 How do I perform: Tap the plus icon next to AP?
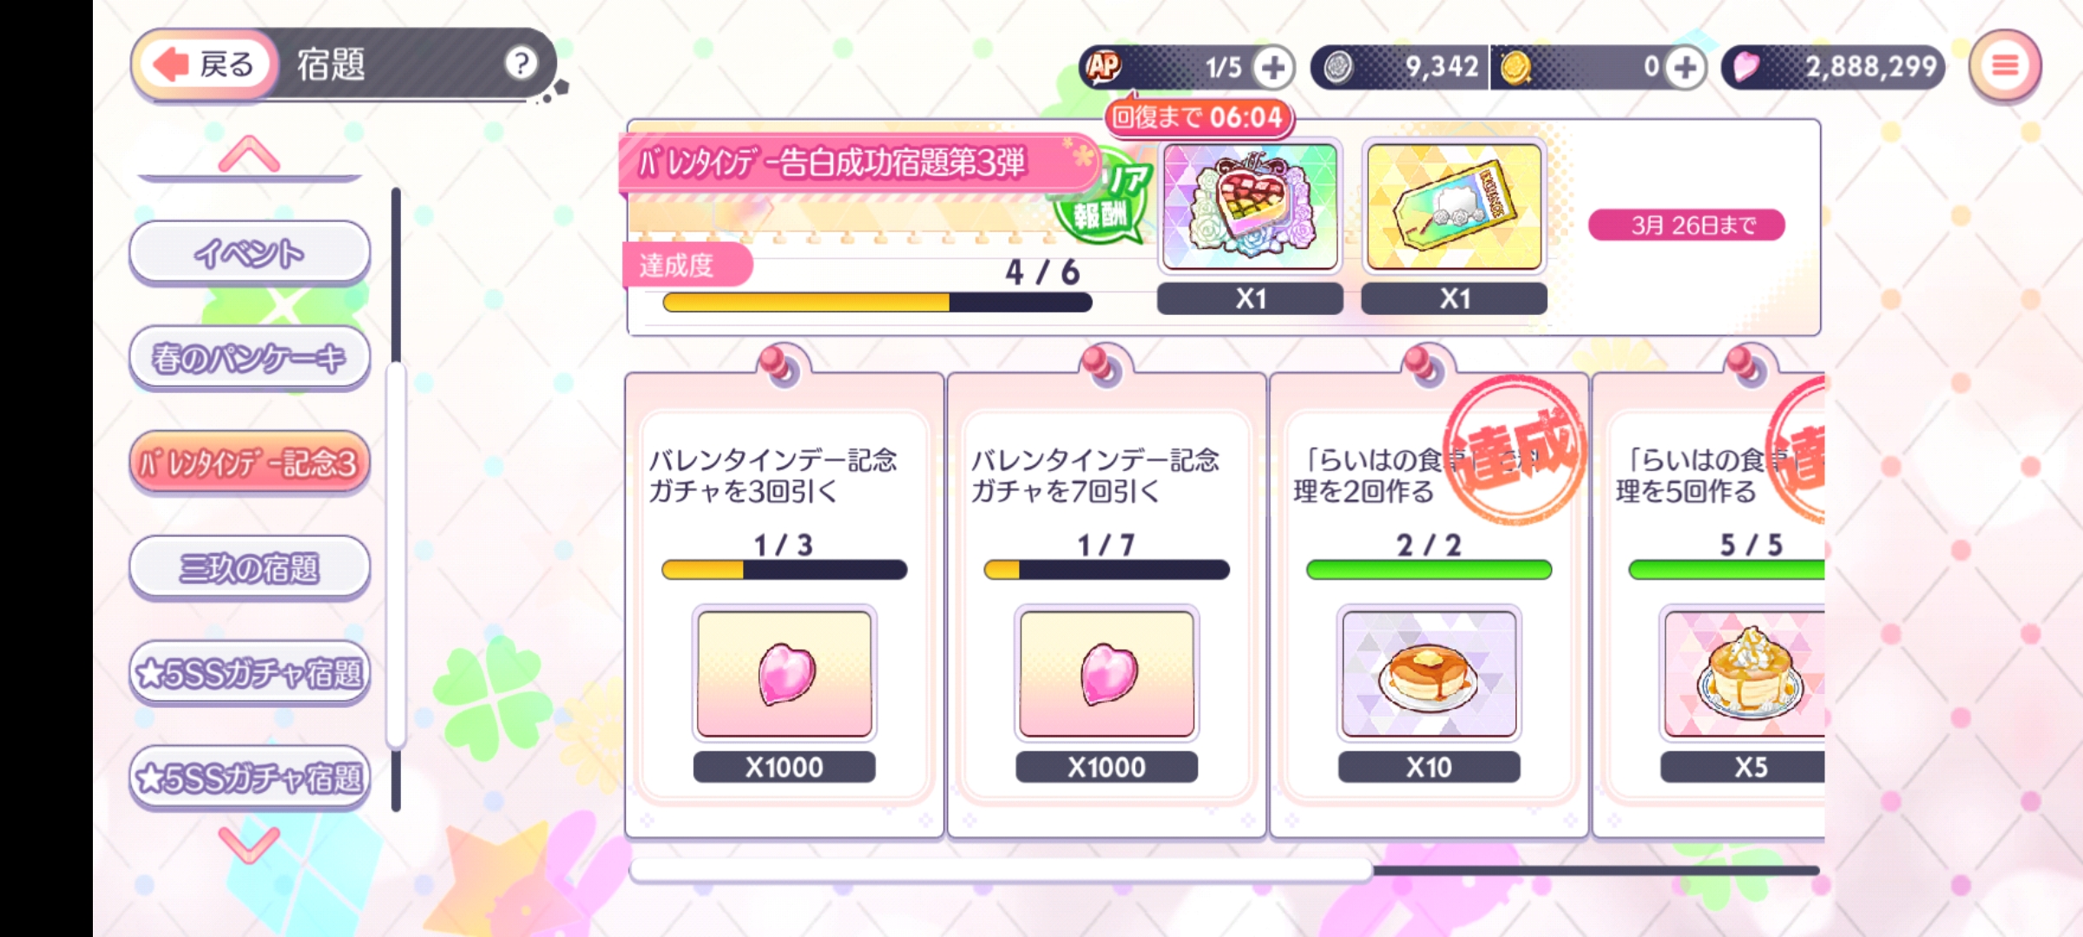(1272, 67)
